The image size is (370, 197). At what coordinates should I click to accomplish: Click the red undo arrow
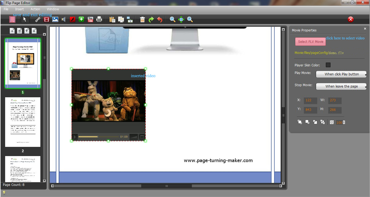coord(160,20)
